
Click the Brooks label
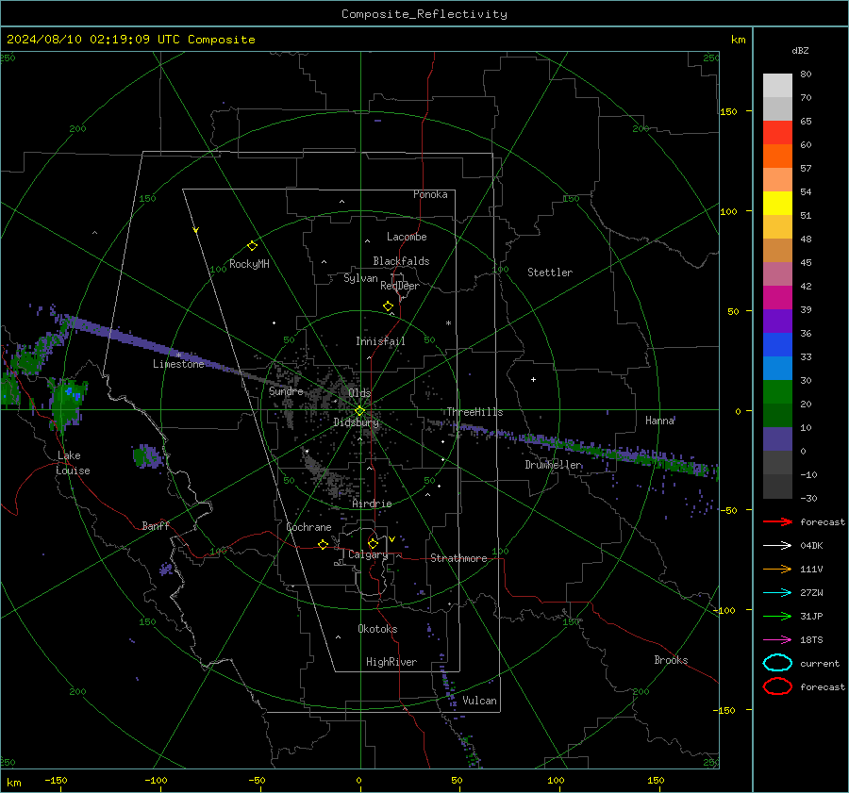click(x=671, y=660)
